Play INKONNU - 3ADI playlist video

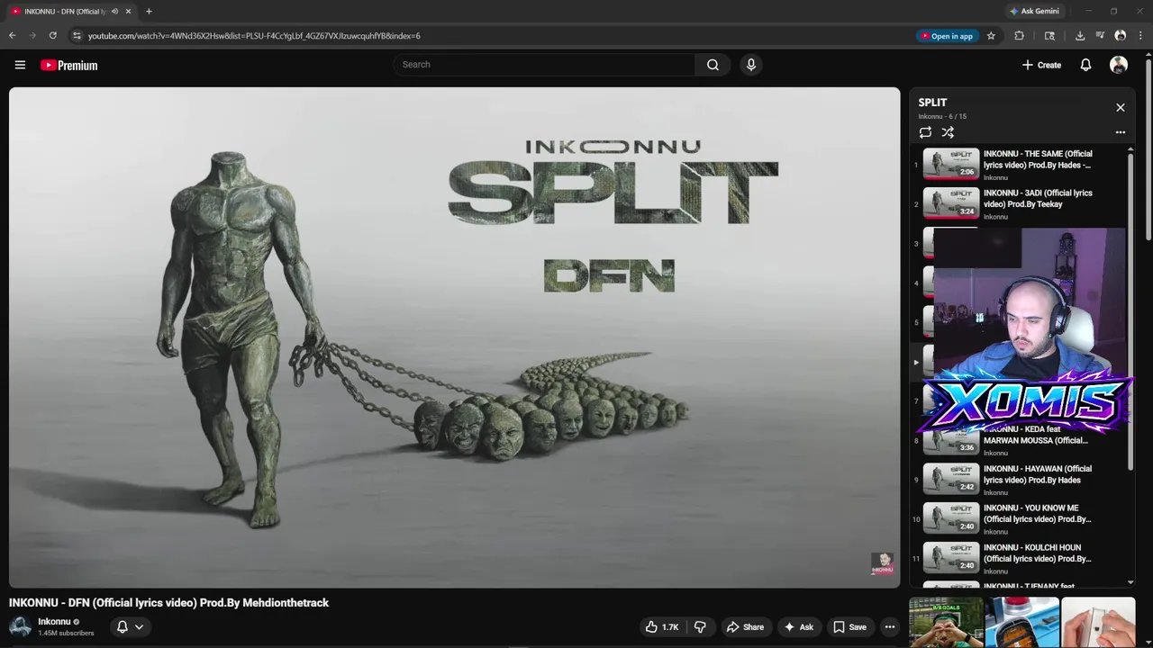(x=1018, y=204)
